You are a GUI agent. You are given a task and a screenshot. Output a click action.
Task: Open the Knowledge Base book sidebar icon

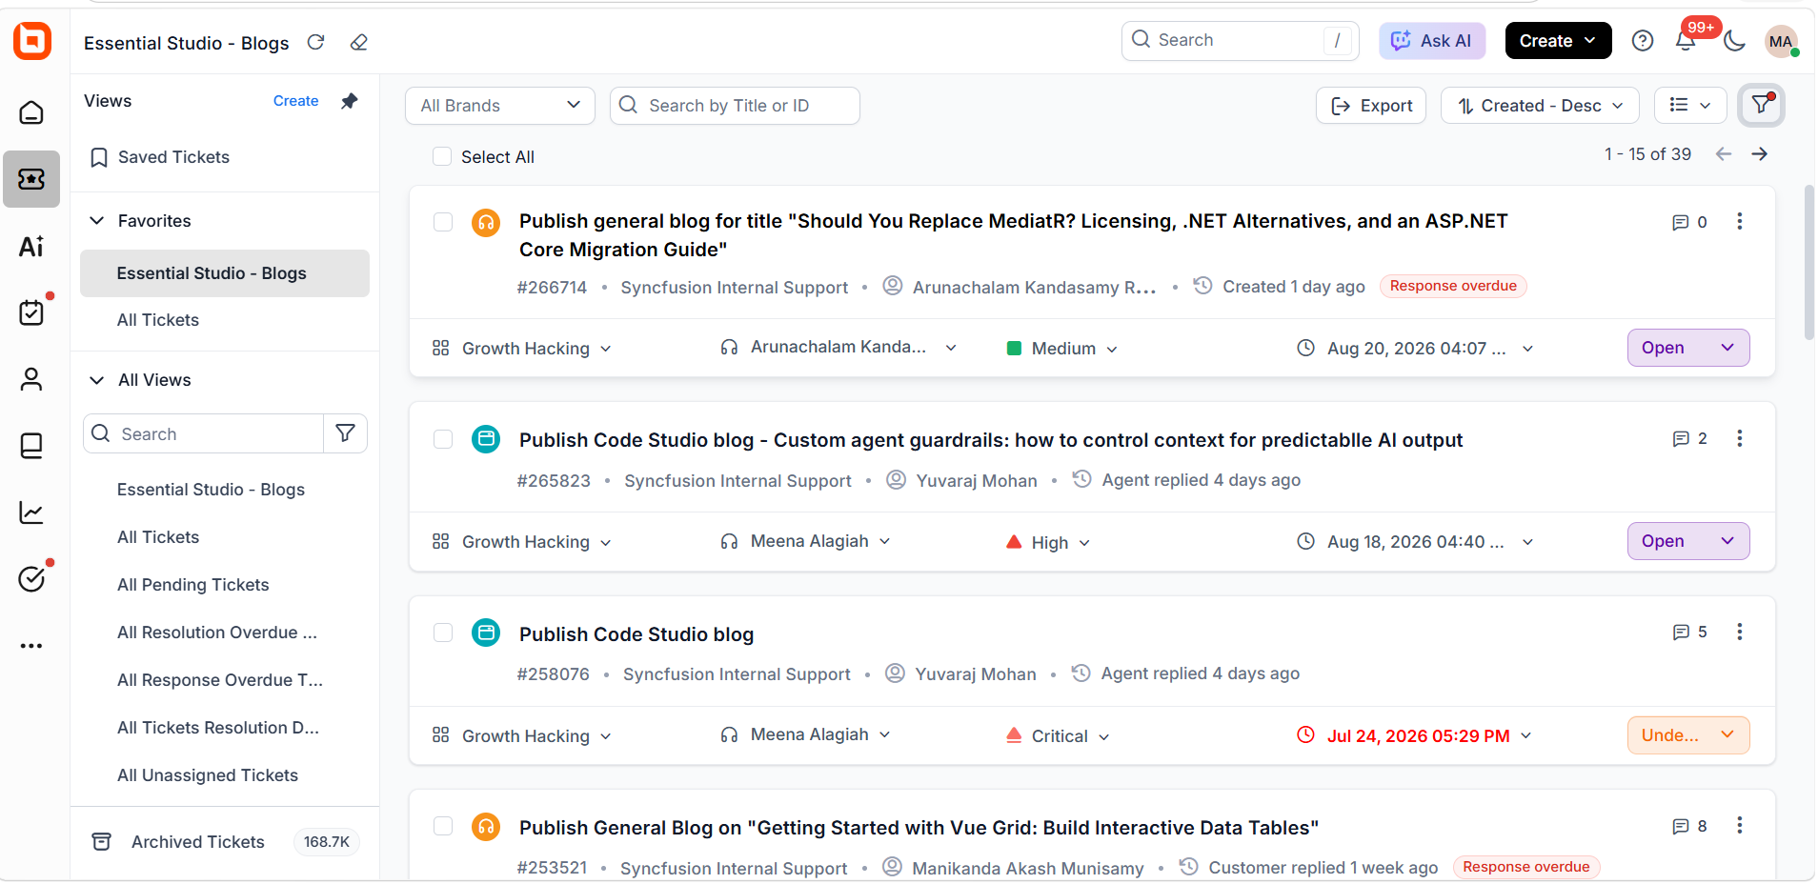31,446
